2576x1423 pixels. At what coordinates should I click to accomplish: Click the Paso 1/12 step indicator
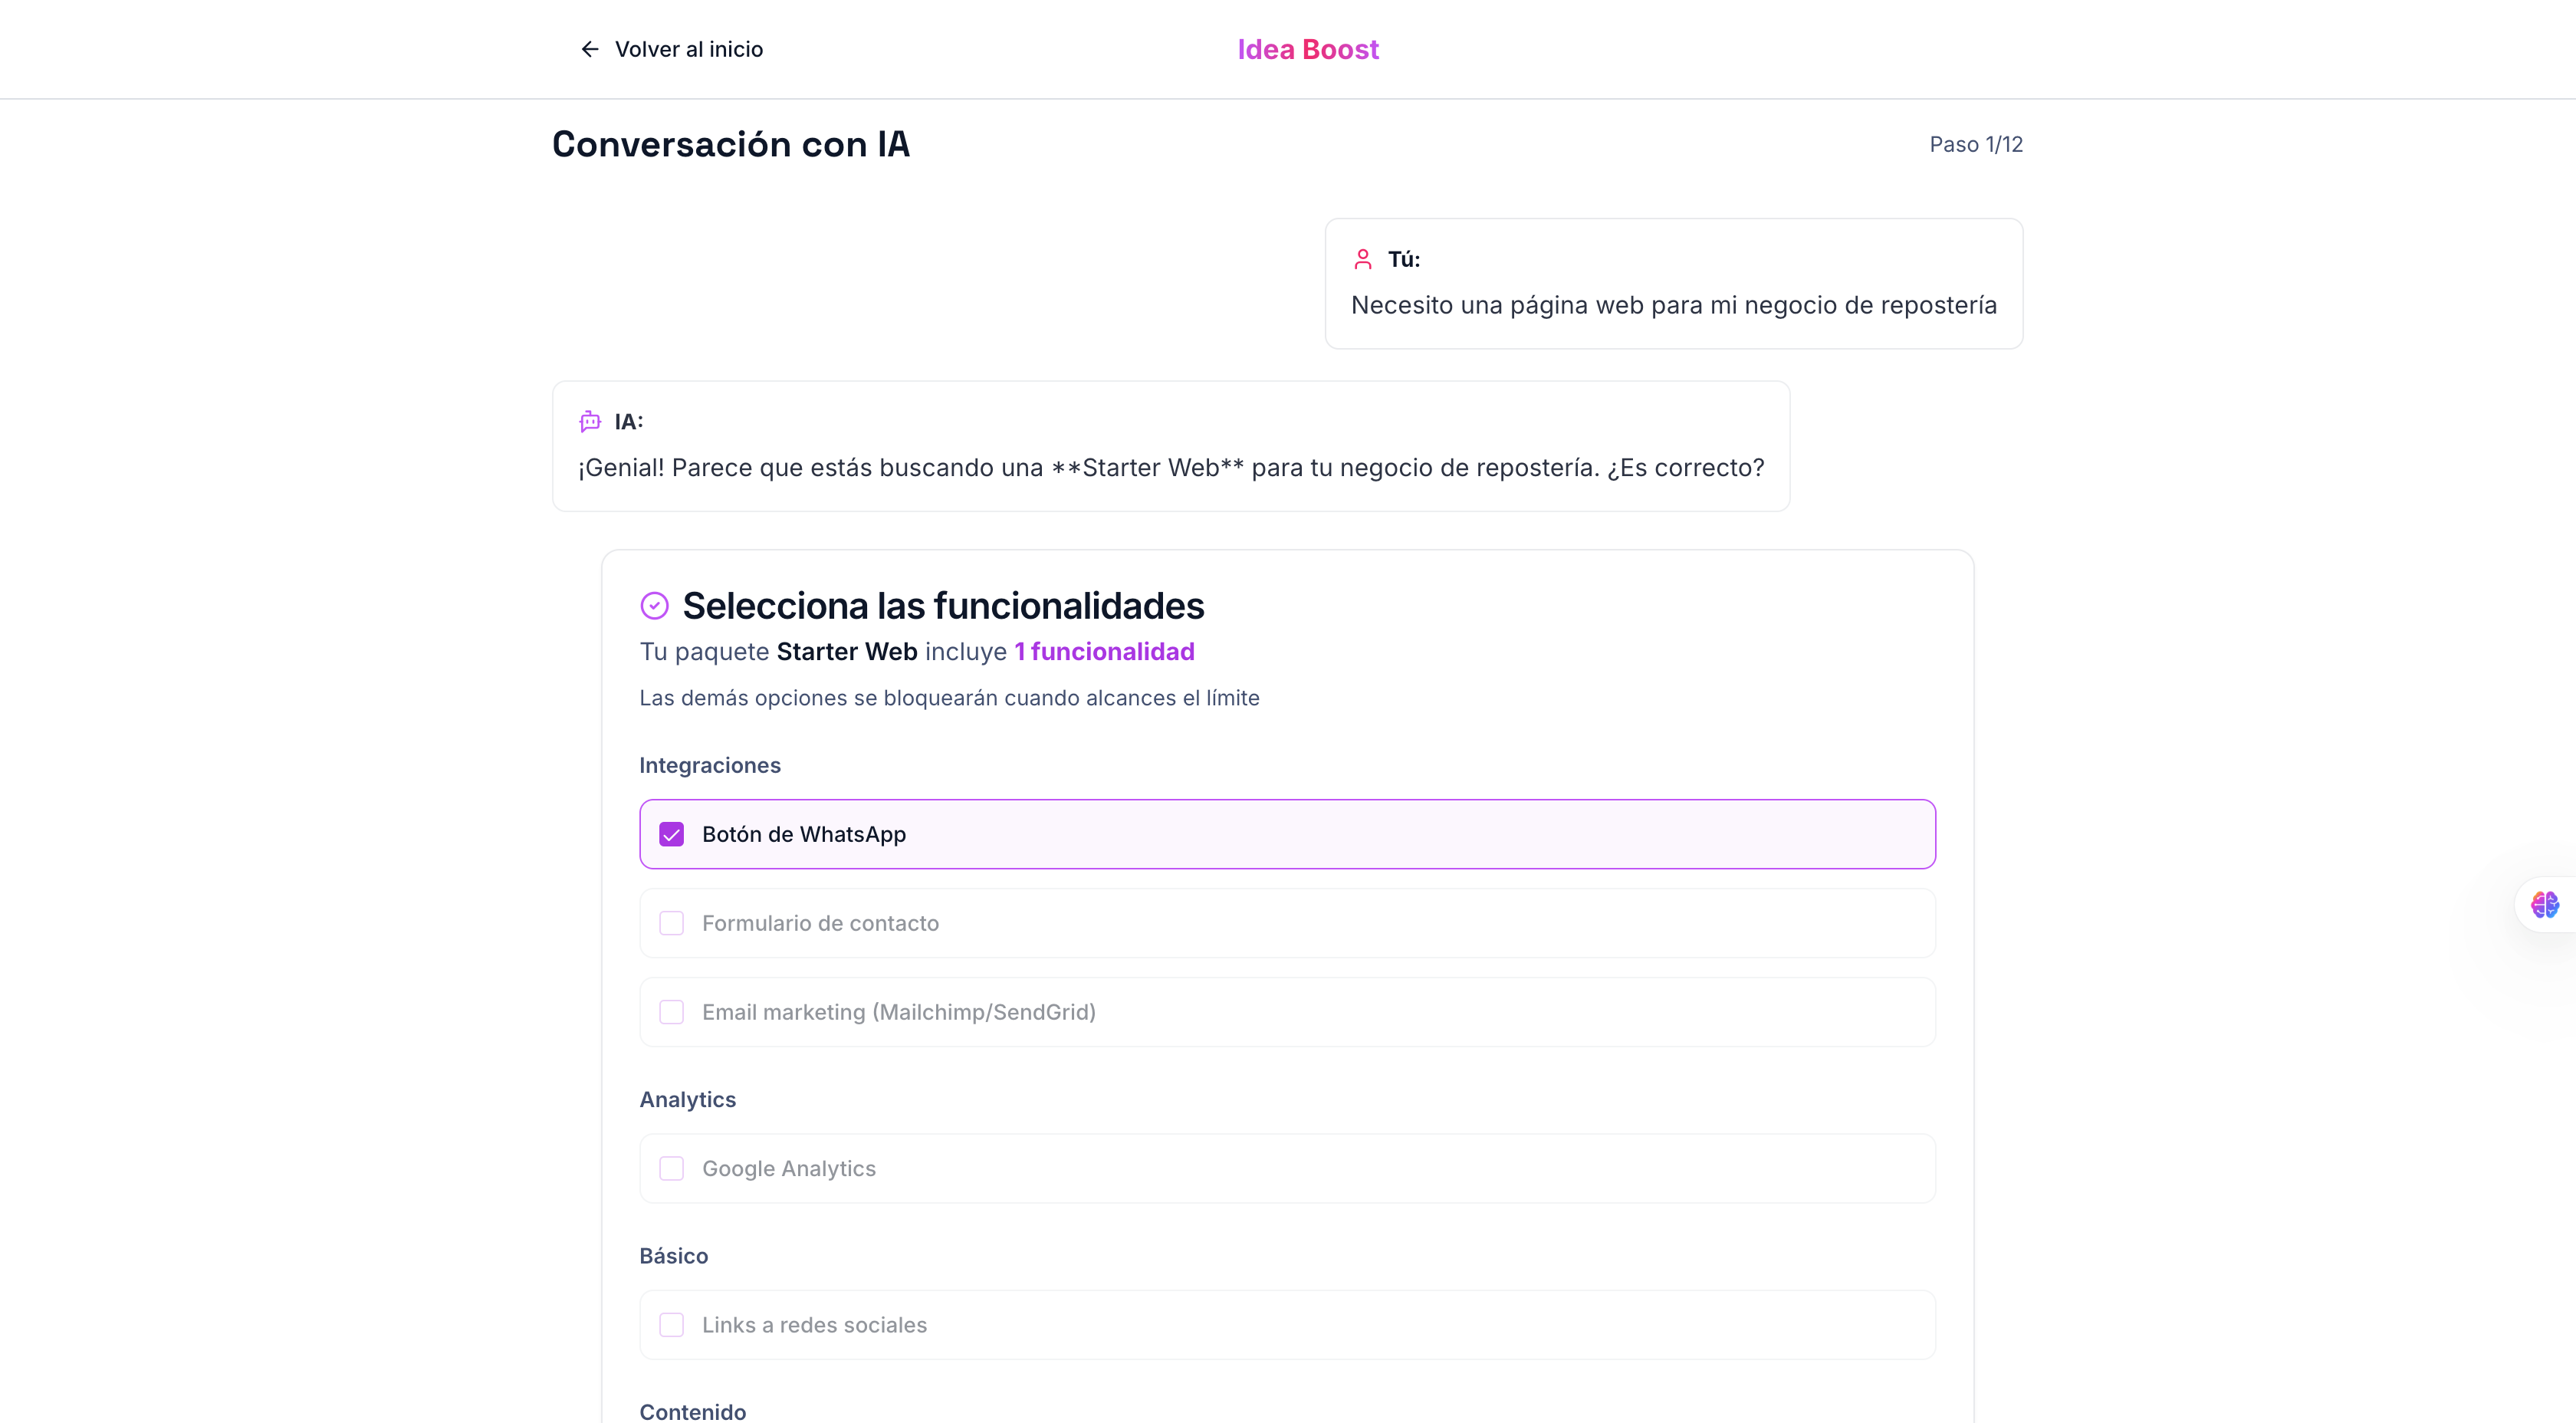click(x=1975, y=144)
